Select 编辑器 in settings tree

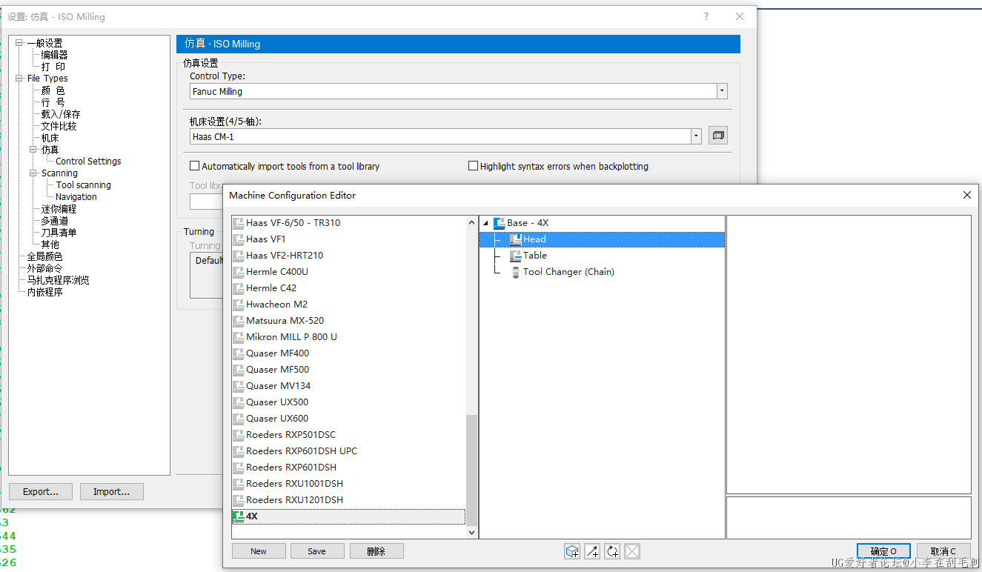click(54, 55)
